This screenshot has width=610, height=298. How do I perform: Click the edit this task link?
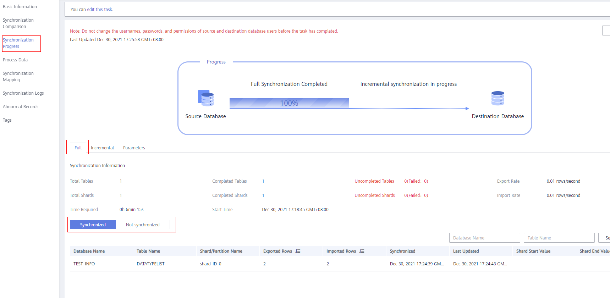tap(100, 10)
